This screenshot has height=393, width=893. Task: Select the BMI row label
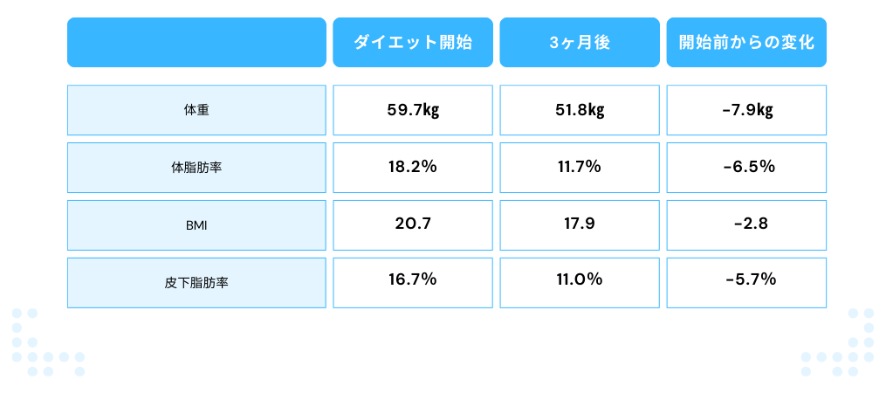coord(196,224)
